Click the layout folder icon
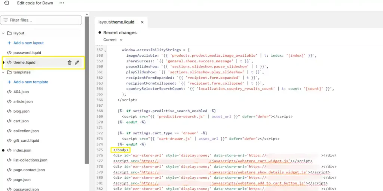The width and height of the screenshot is (383, 191). coord(9,33)
